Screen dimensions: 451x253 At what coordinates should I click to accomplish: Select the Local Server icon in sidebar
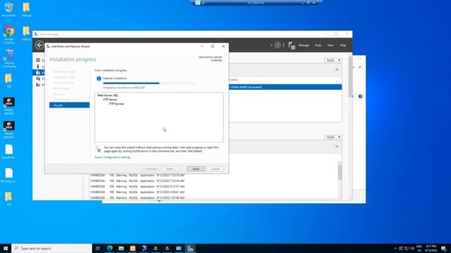(x=38, y=66)
